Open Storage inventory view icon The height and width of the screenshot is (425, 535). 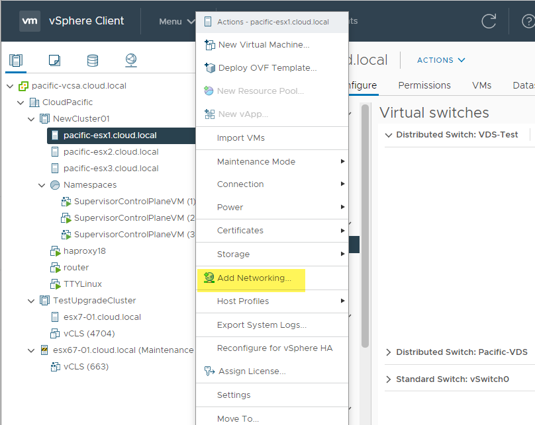point(93,60)
